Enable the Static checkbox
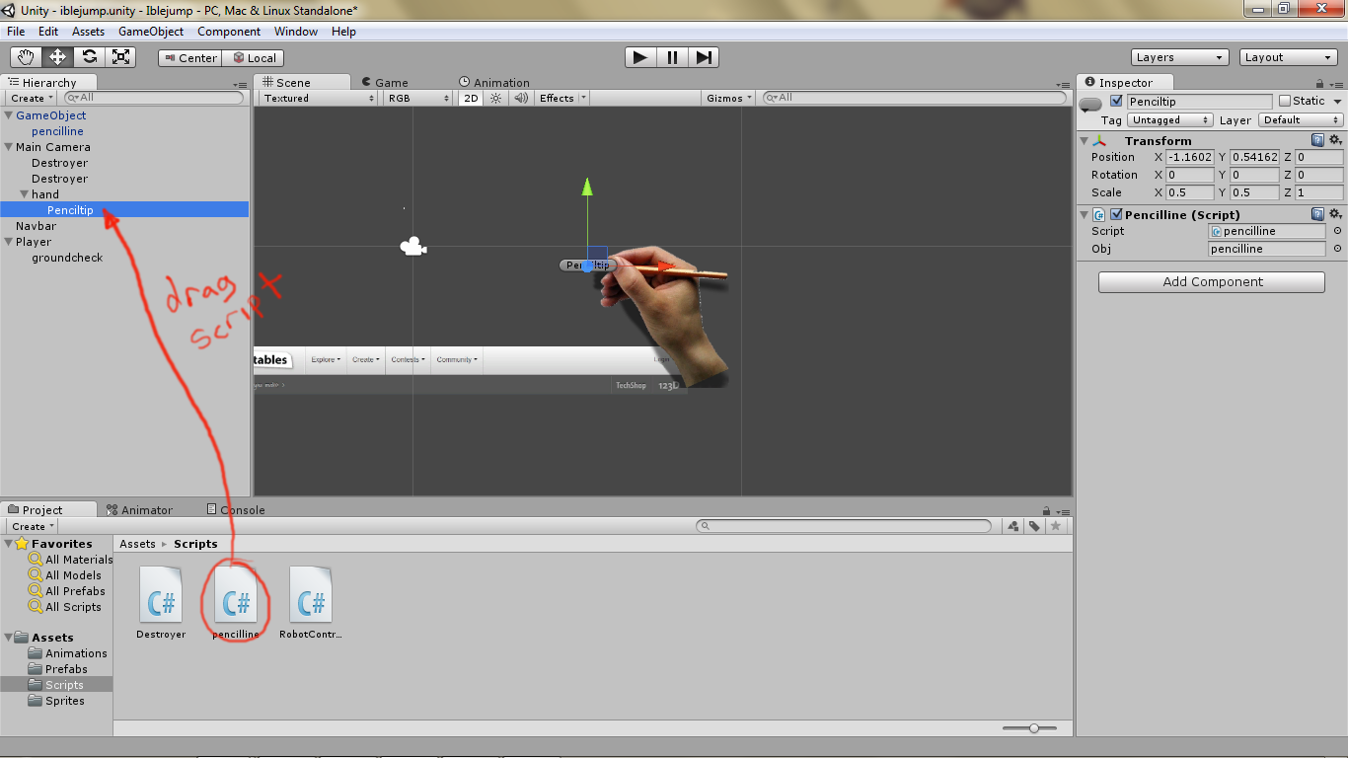 click(x=1284, y=101)
